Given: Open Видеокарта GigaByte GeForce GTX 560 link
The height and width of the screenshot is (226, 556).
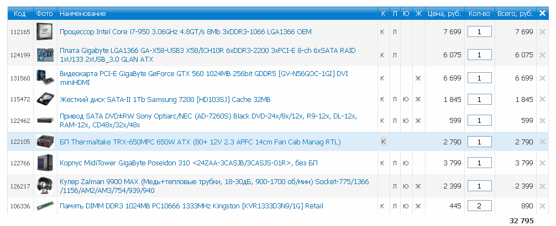Looking at the screenshot, I should [x=204, y=78].
